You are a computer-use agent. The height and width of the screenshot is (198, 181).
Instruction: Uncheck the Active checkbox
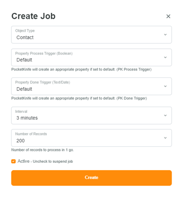click(13, 161)
